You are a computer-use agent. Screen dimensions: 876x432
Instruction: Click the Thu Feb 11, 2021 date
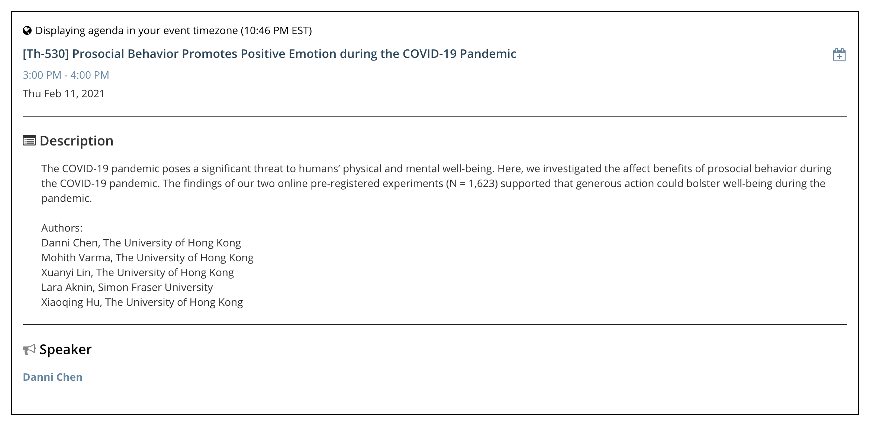click(64, 94)
